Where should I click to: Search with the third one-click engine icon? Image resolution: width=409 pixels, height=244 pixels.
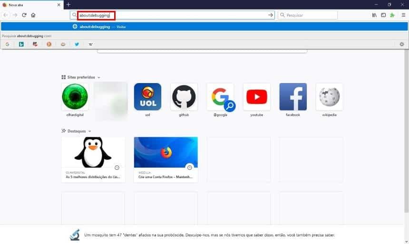coord(35,44)
